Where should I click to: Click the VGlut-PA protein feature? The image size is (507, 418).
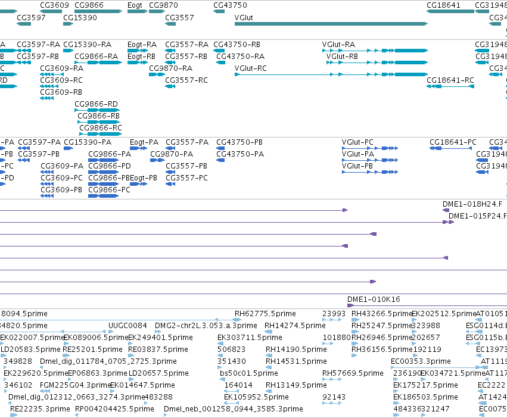coord(370,160)
